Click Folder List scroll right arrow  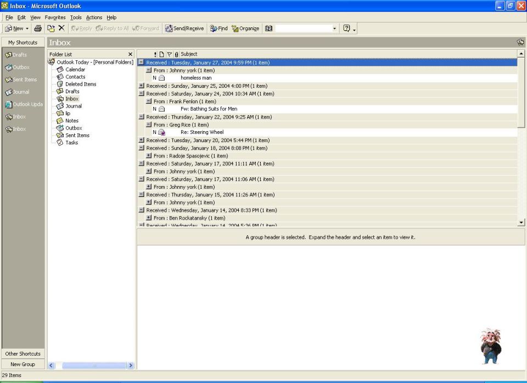point(131,365)
